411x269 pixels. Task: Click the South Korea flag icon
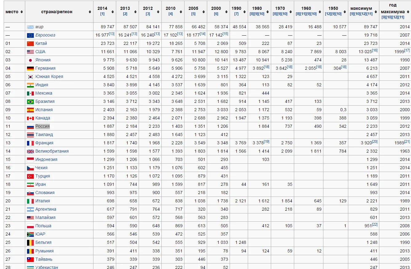click(x=30, y=77)
